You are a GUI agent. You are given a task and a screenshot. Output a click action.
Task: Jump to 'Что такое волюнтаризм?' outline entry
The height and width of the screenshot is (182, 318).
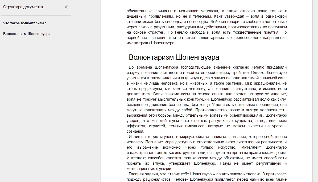click(24, 23)
